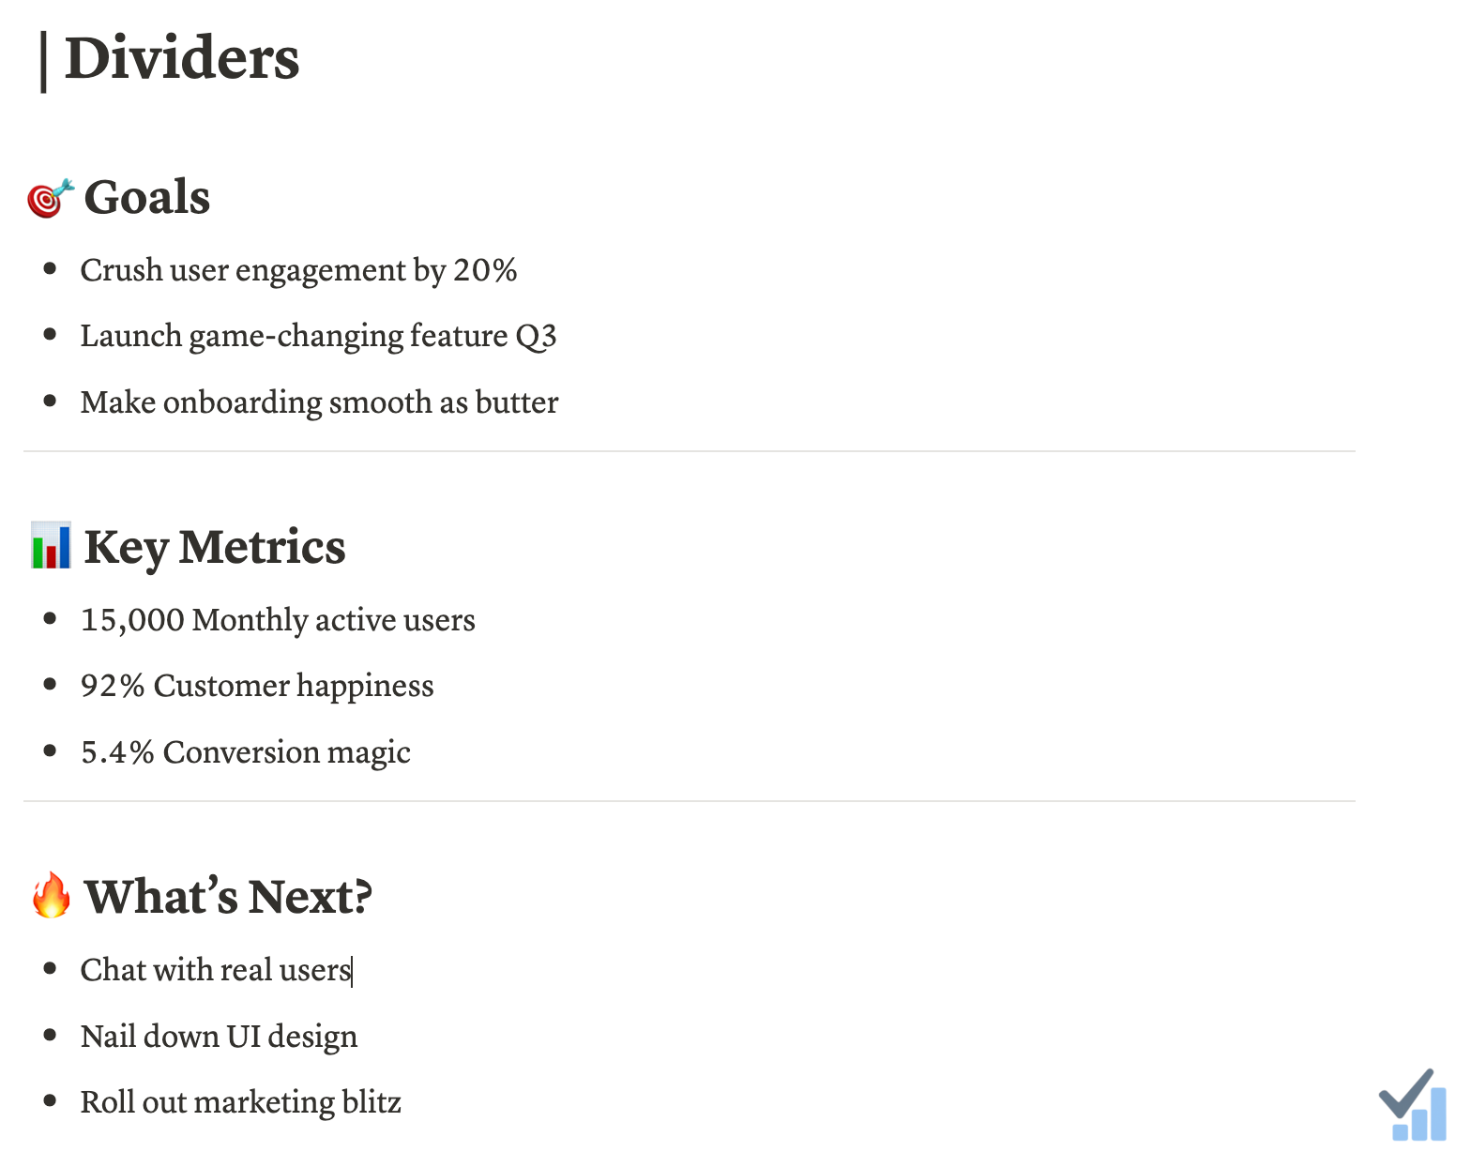Select the 'Launch game-changing feature Q3' line
Screen dimensions: 1471x1167
tap(318, 336)
